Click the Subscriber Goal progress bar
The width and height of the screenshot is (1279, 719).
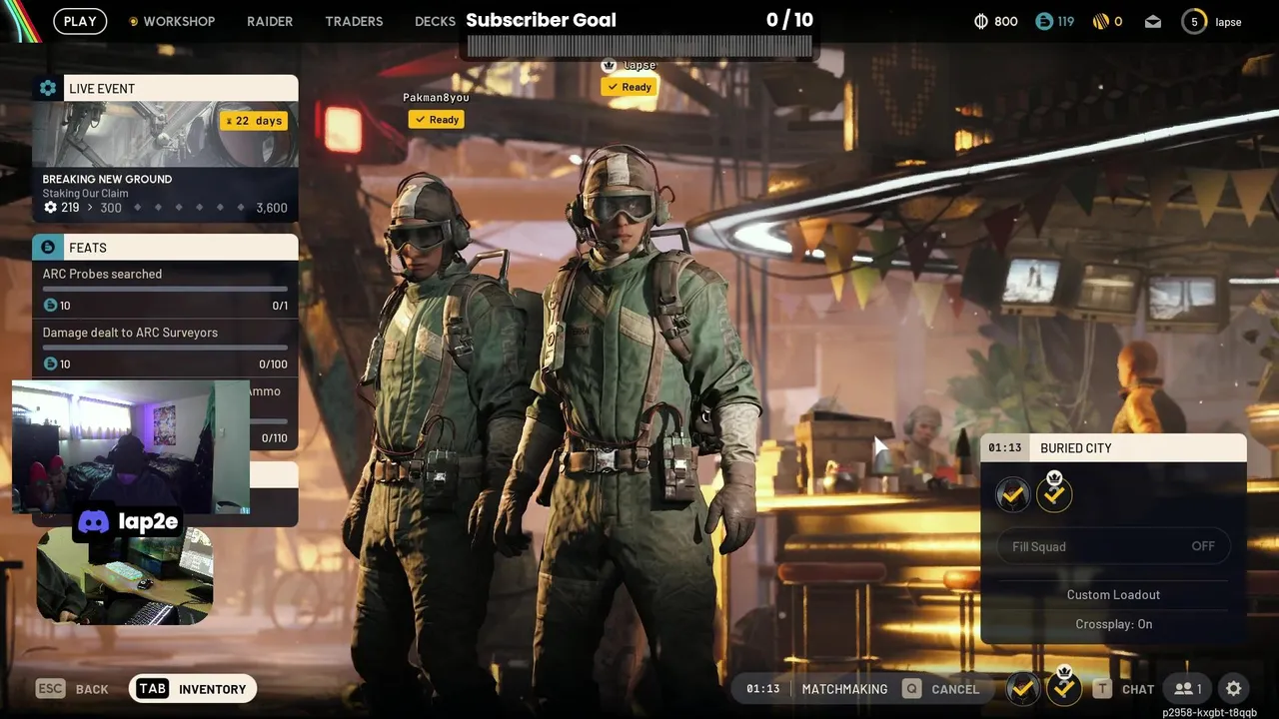pyautogui.click(x=639, y=47)
